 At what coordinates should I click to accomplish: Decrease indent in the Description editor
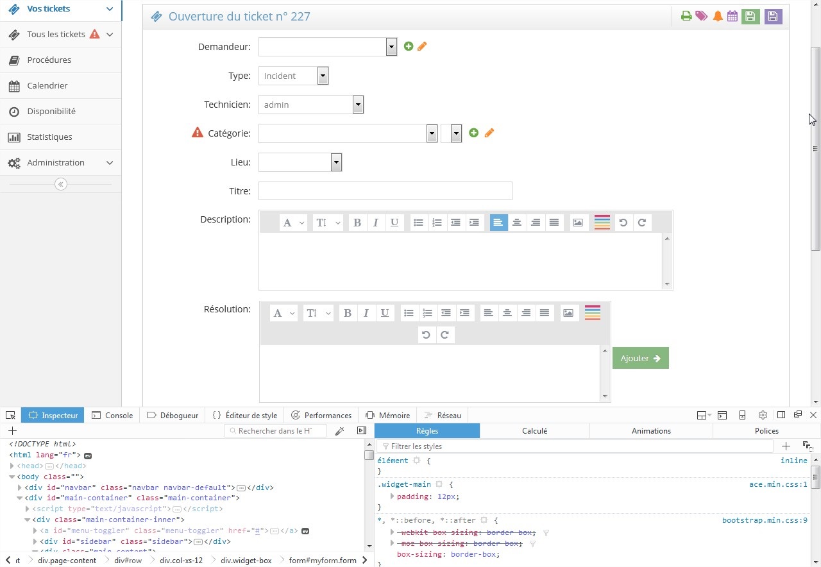455,223
